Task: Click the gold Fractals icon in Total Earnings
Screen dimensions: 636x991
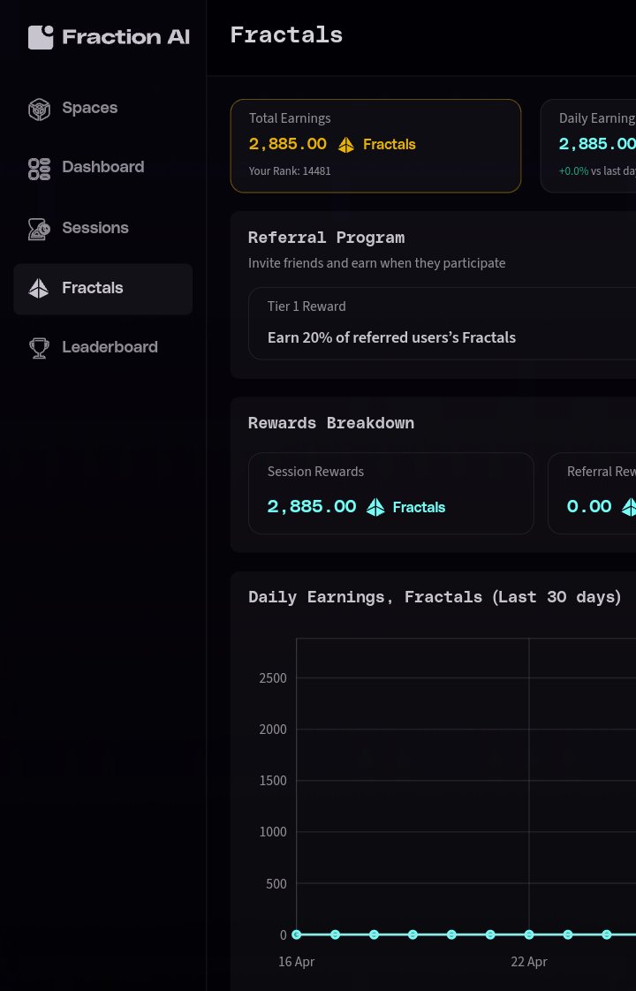Action: (x=345, y=145)
